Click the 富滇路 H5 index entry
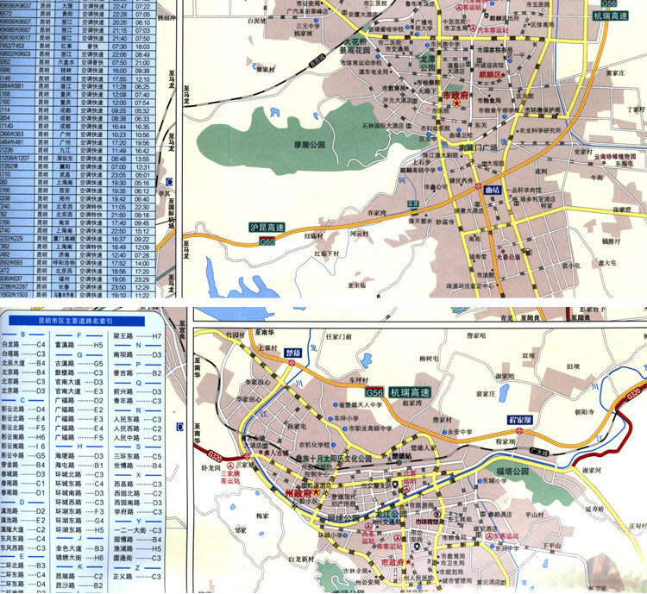Viewport: 647px width, 594px height. coord(79,345)
